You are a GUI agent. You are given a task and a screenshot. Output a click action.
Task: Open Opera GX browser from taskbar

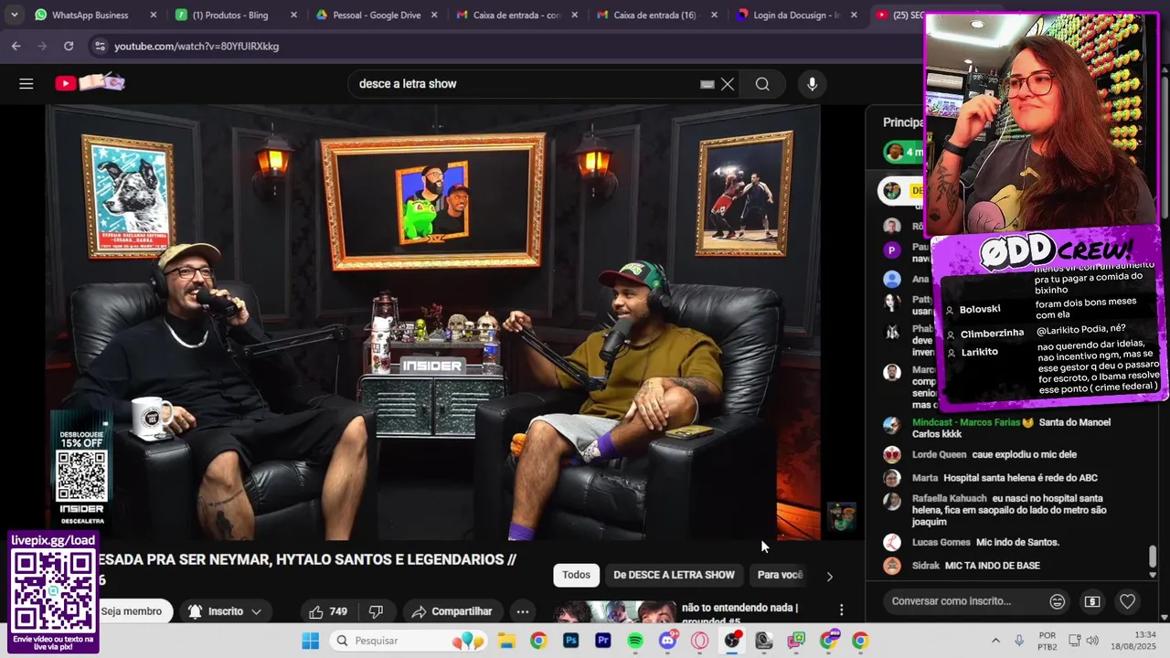(700, 641)
